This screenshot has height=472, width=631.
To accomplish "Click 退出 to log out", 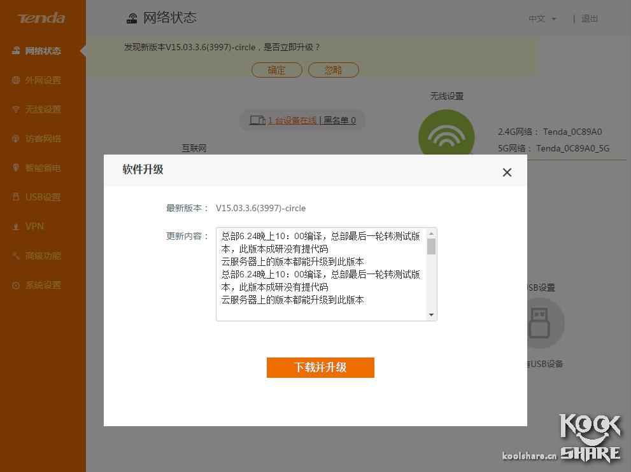I will click(x=589, y=18).
